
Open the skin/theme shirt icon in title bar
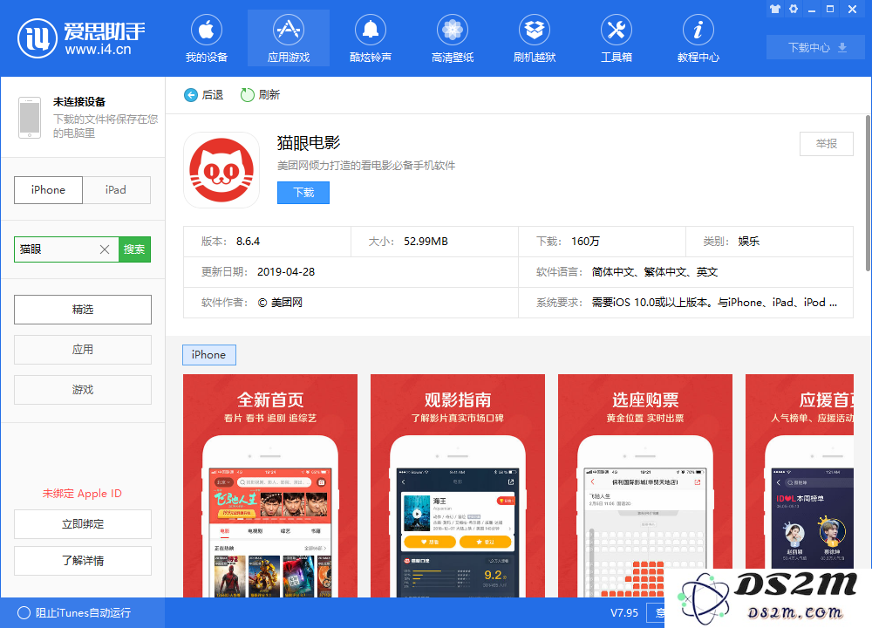[774, 9]
